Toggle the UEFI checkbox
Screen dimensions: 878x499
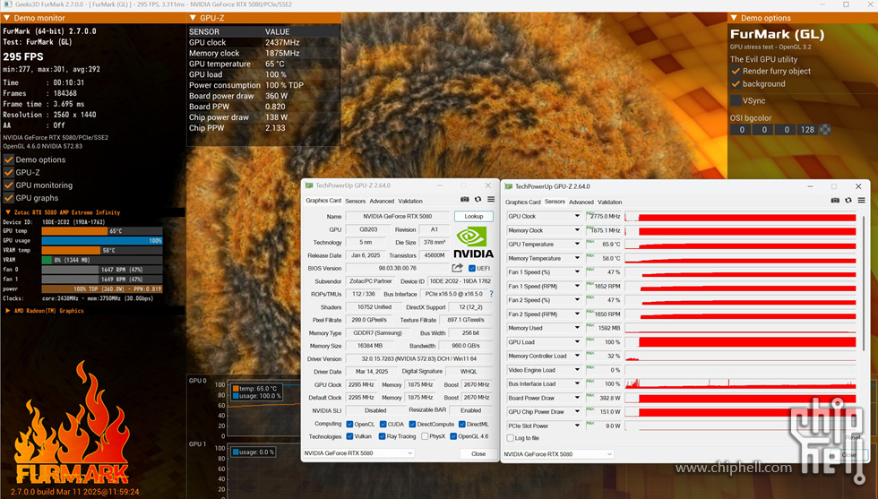pos(472,268)
